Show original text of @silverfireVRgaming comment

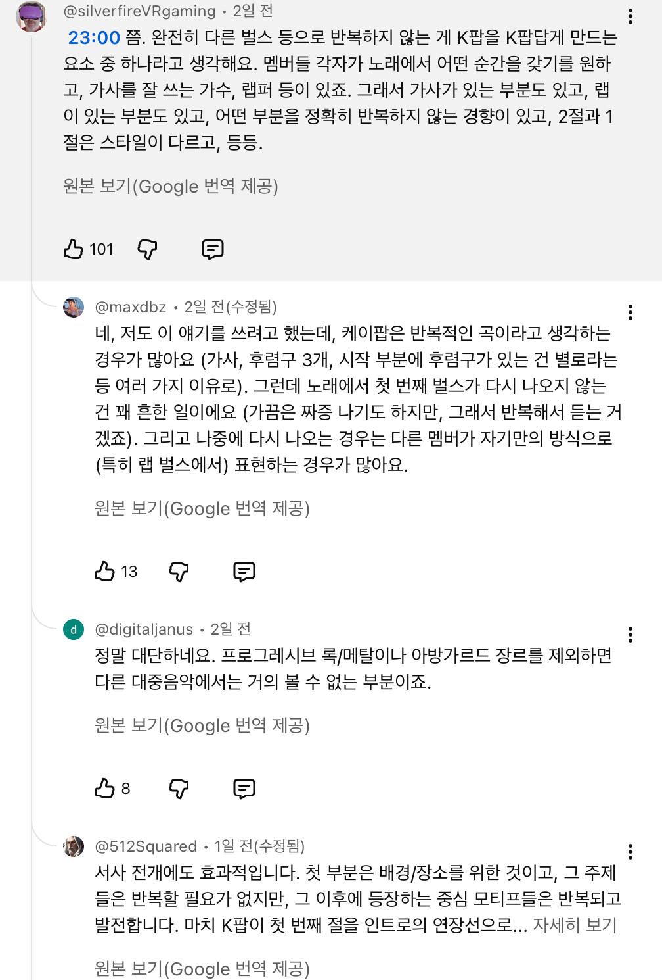pos(171,186)
